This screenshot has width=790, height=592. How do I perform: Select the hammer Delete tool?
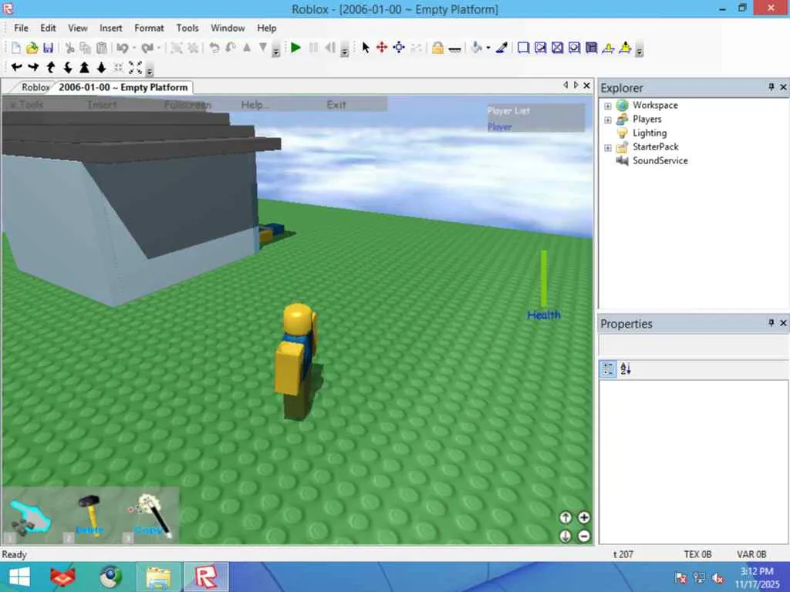[89, 516]
